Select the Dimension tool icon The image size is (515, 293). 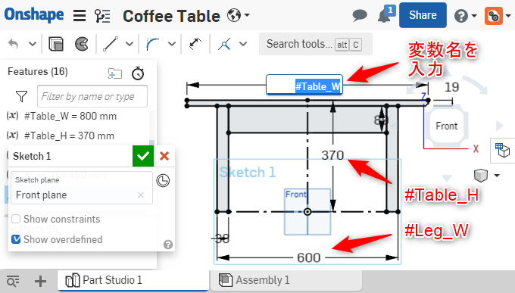[195, 44]
